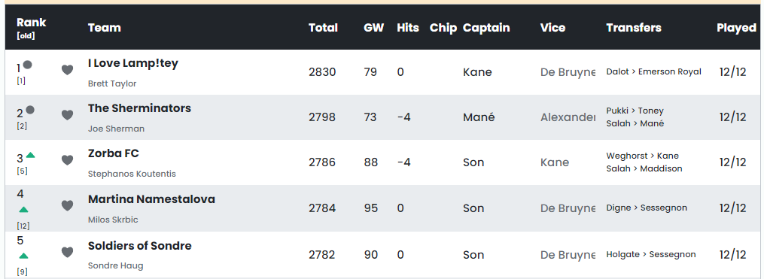The image size is (764, 279).
Task: Sort by Hits column header
Action: (x=408, y=28)
